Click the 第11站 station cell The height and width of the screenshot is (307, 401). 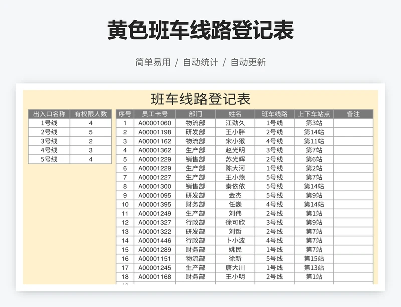tap(314, 141)
